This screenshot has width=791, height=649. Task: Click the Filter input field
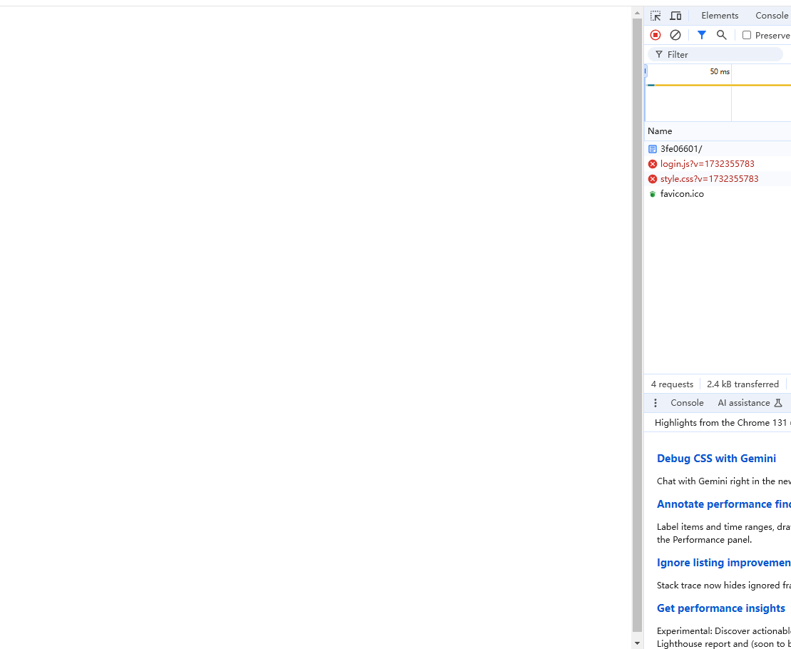pyautogui.click(x=715, y=54)
